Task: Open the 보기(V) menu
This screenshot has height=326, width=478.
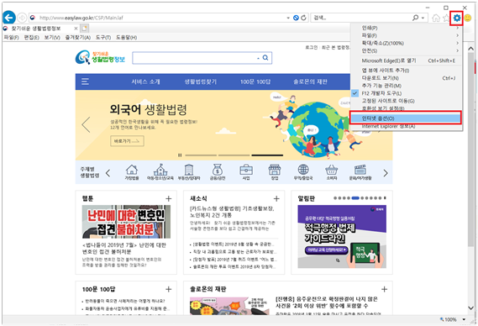Action: click(x=52, y=38)
